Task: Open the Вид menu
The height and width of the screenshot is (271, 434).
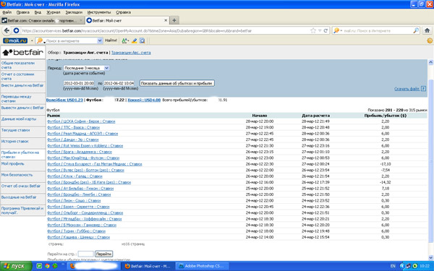Action: 38,12
